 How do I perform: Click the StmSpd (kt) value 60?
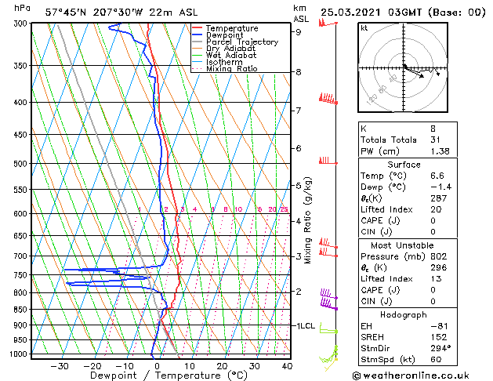click(x=436, y=359)
